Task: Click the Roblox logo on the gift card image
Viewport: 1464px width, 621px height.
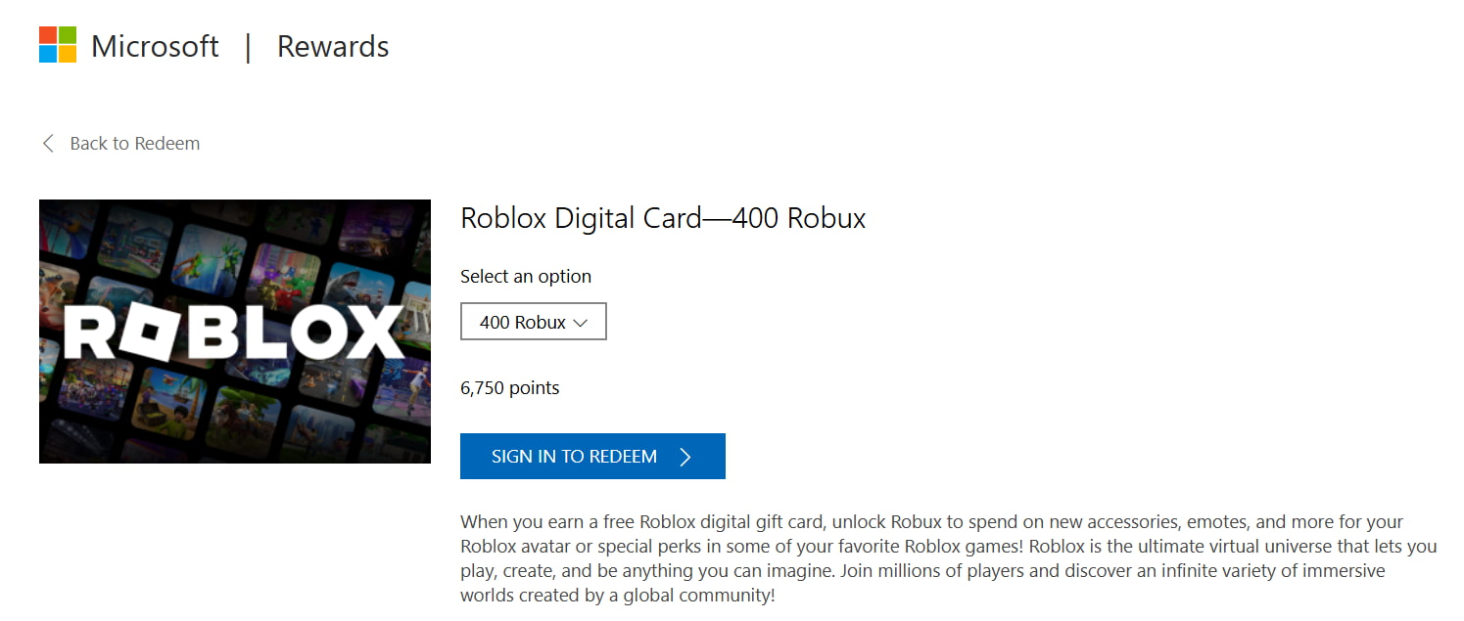Action: 234,332
